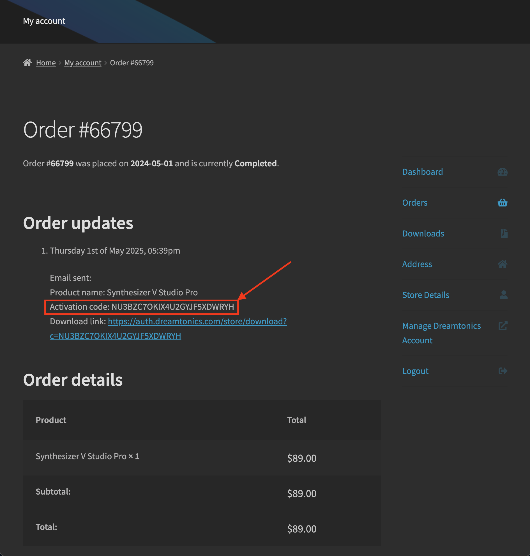Click the Store Details person icon
Viewport: 530px width, 556px height.
pos(503,295)
